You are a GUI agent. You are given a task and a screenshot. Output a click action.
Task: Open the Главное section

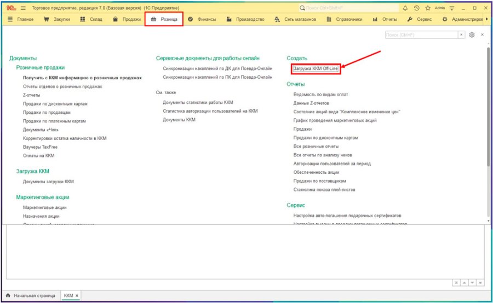coord(25,19)
